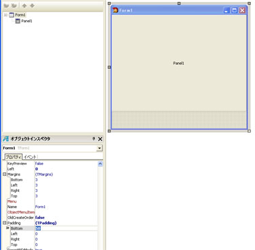Pin the Object Inspector panel
Screen dimensions: 255x250
click(94, 139)
